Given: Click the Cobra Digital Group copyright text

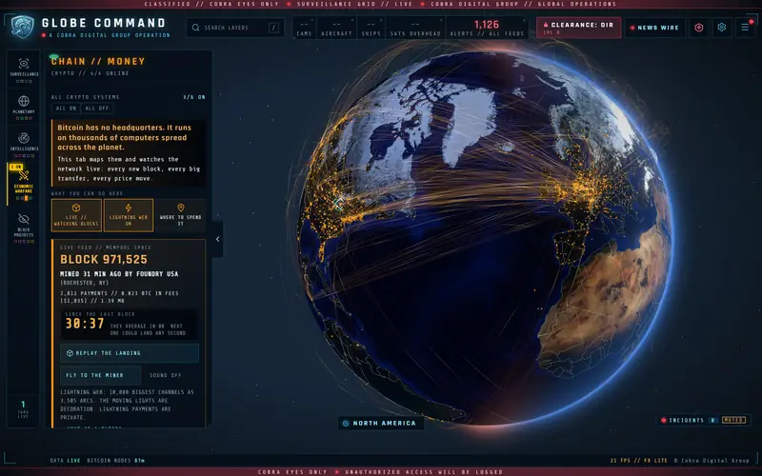Looking at the screenshot, I should click(712, 461).
